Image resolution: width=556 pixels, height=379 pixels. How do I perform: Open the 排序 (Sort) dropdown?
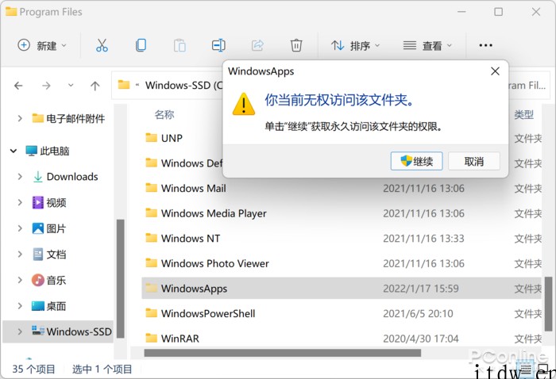click(355, 45)
